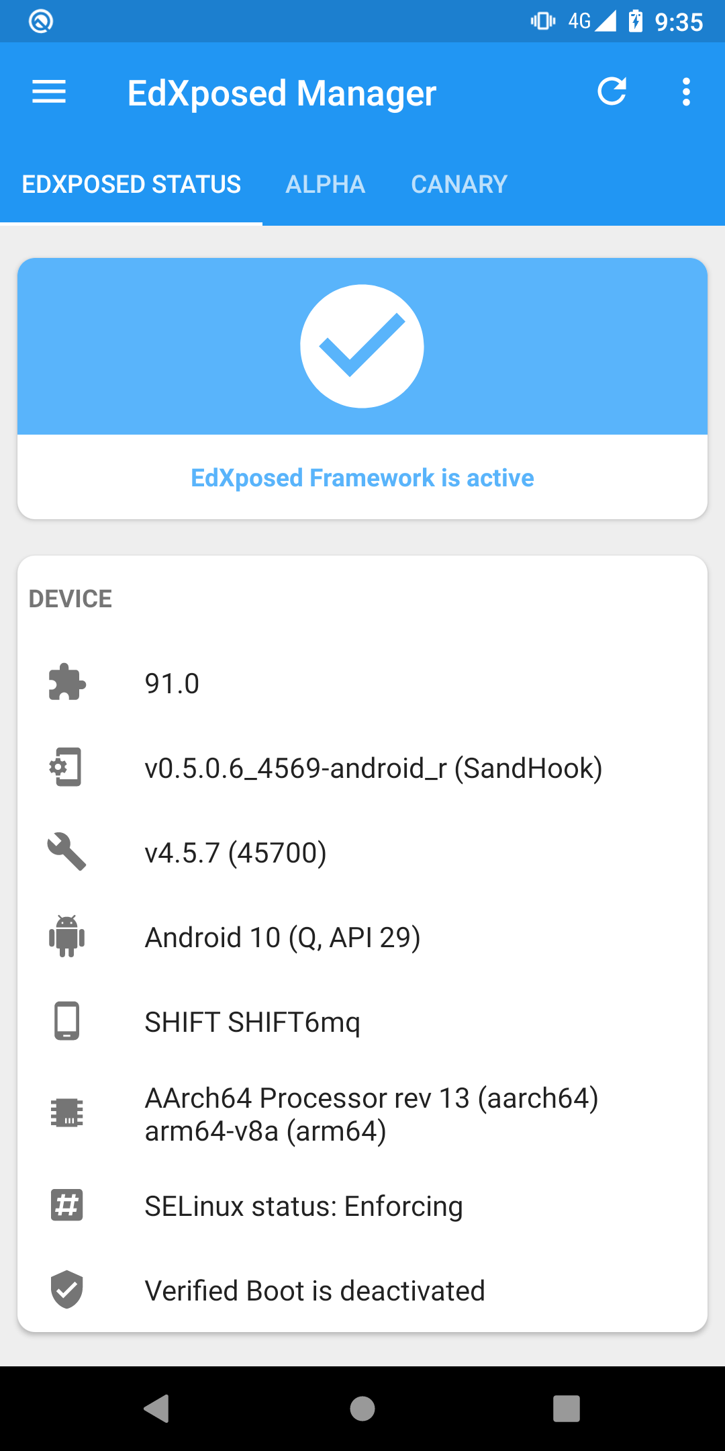The width and height of the screenshot is (725, 1451).
Task: Click the processor chip icon
Action: (67, 1113)
